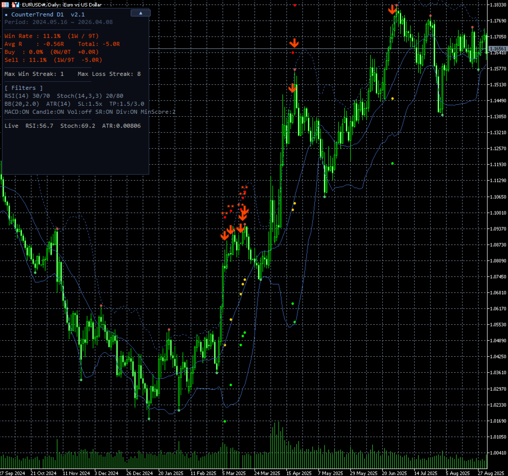Click the RSI(14) 30/70 filter text
The width and height of the screenshot is (508, 476).
click(x=27, y=96)
